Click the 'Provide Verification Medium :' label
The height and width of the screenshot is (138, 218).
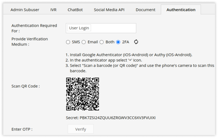[x=30, y=42]
